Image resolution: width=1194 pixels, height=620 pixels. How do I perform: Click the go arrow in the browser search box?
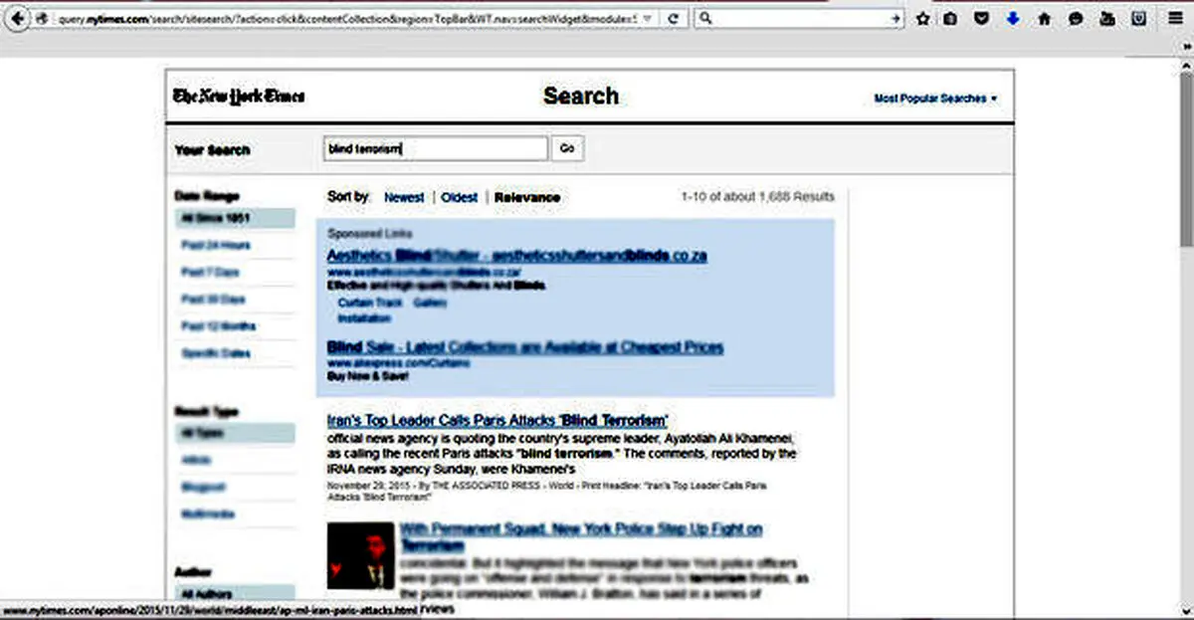click(x=895, y=19)
